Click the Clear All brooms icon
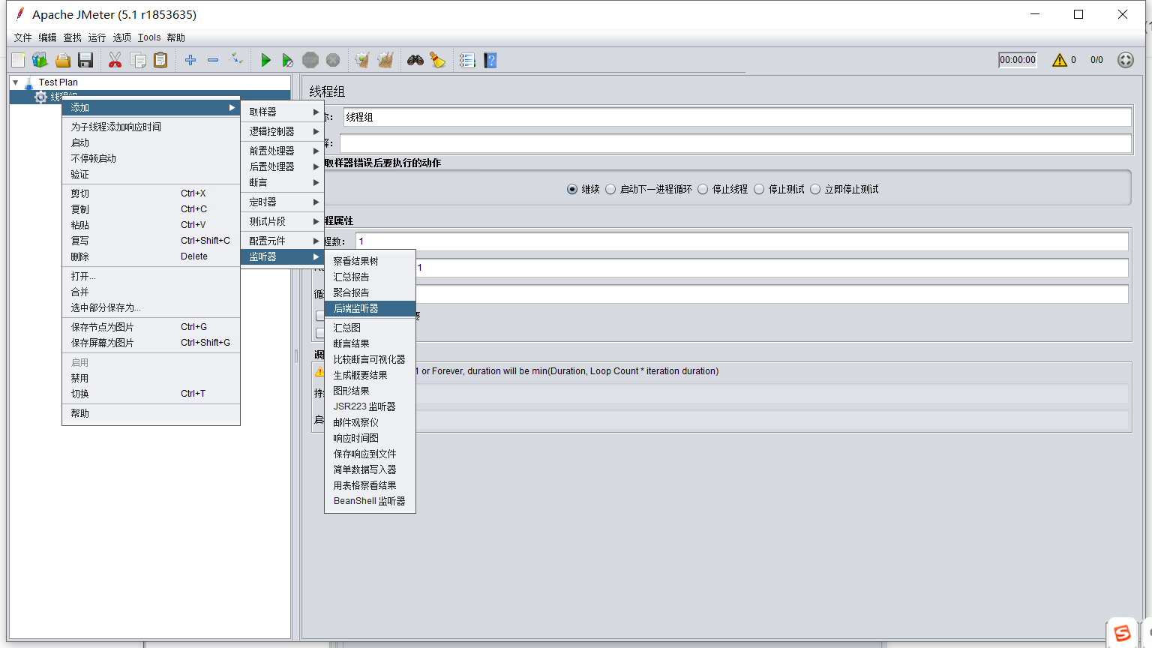Viewport: 1152px width, 648px height. point(385,60)
